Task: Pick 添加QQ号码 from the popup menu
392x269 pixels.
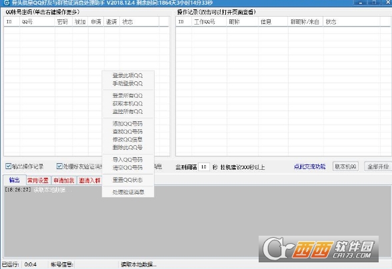Action: [x=127, y=124]
